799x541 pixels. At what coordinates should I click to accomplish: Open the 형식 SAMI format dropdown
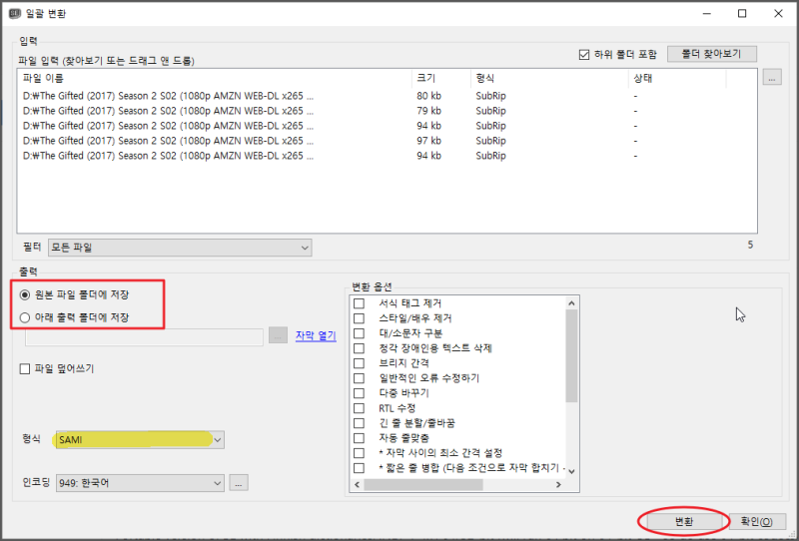(x=140, y=439)
